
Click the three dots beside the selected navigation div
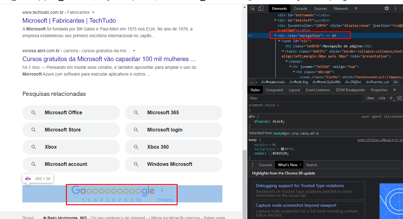coord(250,36)
